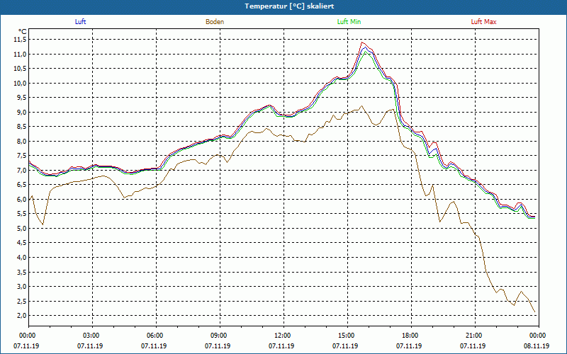Click the 10,5 y-axis value
567x354 pixels.
[x=20, y=69]
